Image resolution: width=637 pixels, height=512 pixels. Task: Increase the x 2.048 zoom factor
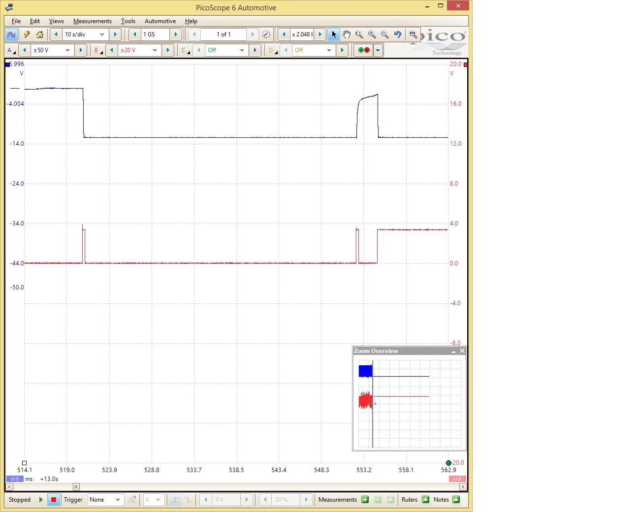coord(320,34)
